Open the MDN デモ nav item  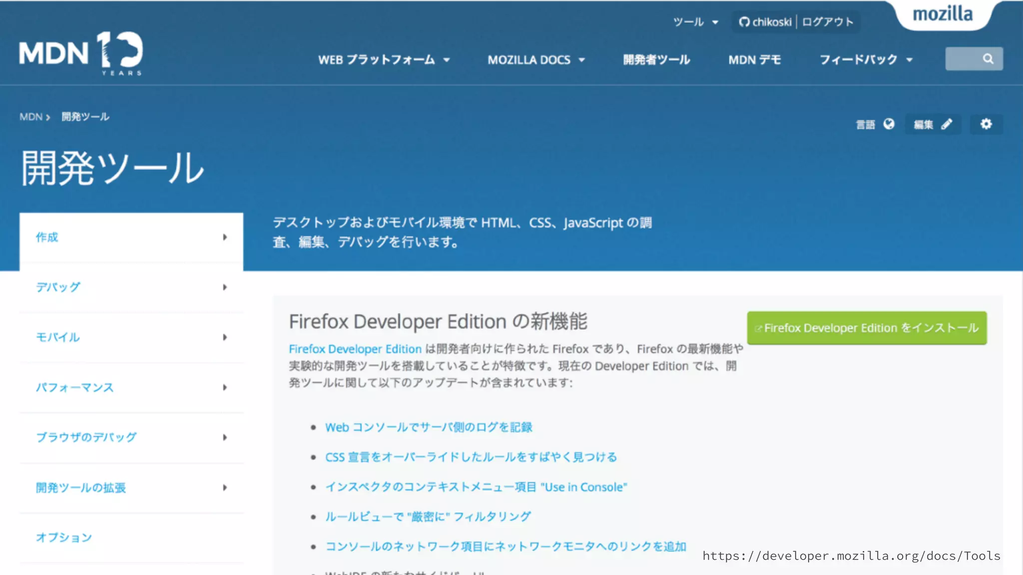(754, 60)
